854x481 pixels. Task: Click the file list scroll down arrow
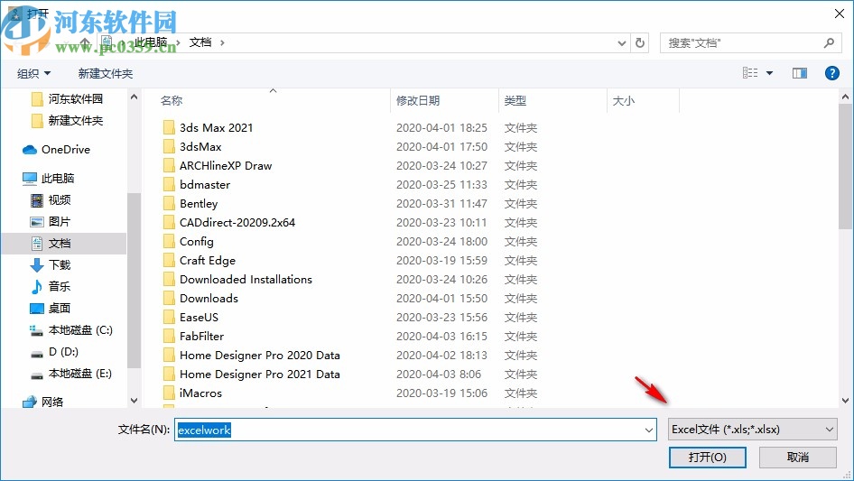point(845,401)
